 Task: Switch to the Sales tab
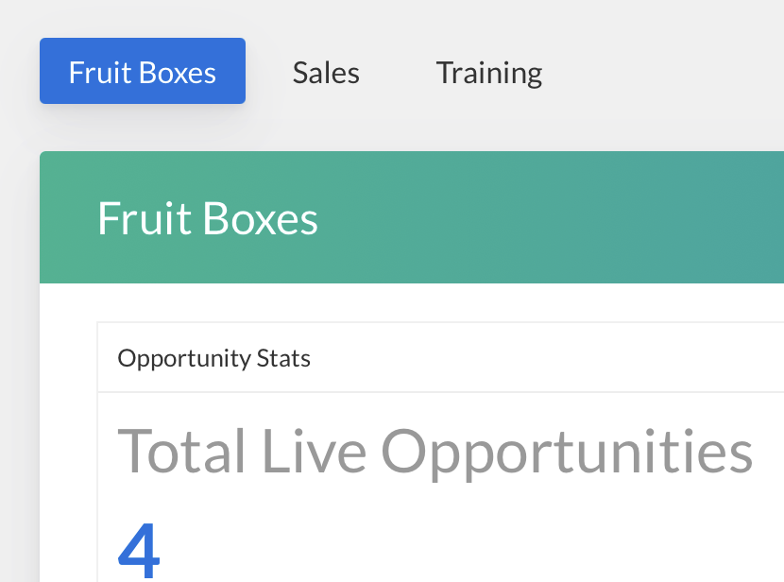(326, 73)
